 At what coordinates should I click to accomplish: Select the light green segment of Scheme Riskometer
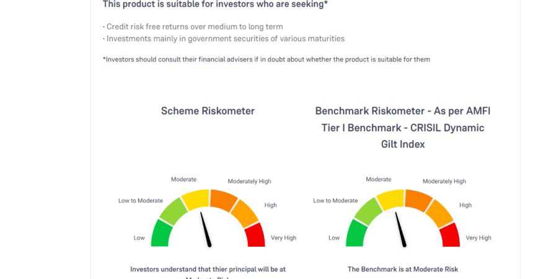tap(173, 212)
